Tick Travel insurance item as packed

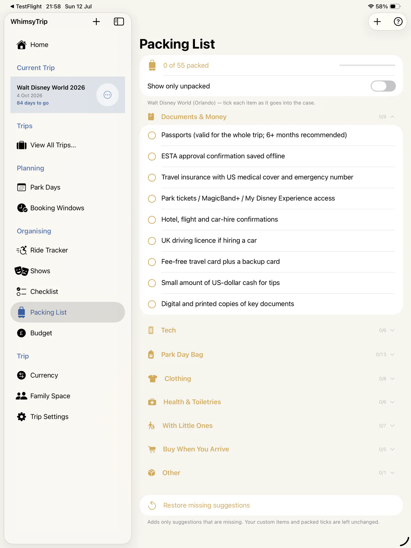point(152,177)
